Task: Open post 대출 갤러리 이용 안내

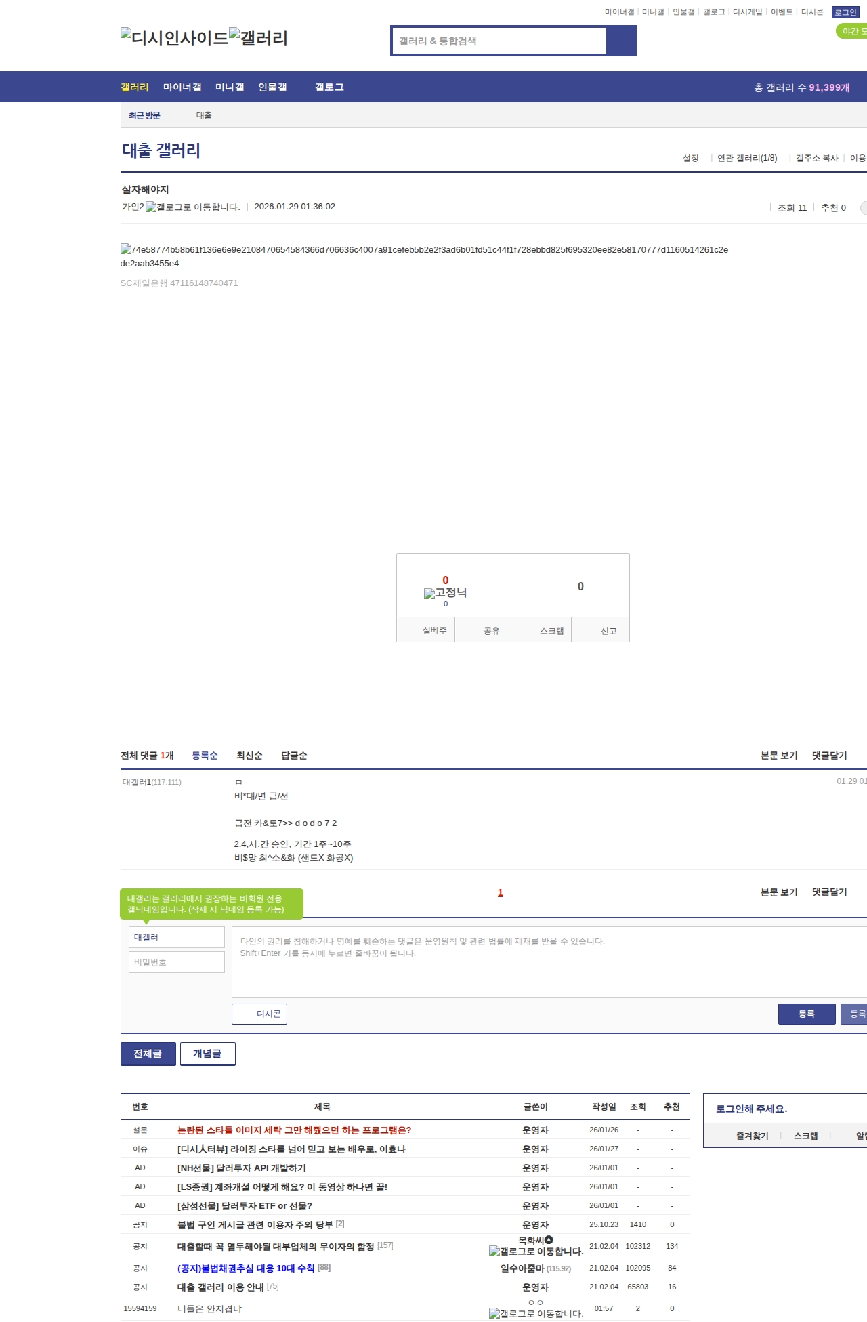Action: click(x=221, y=1287)
